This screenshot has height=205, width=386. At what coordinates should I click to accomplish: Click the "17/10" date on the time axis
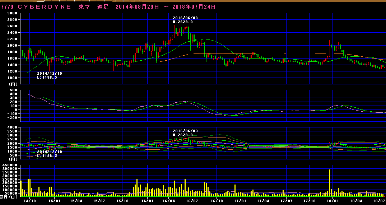point(310,201)
